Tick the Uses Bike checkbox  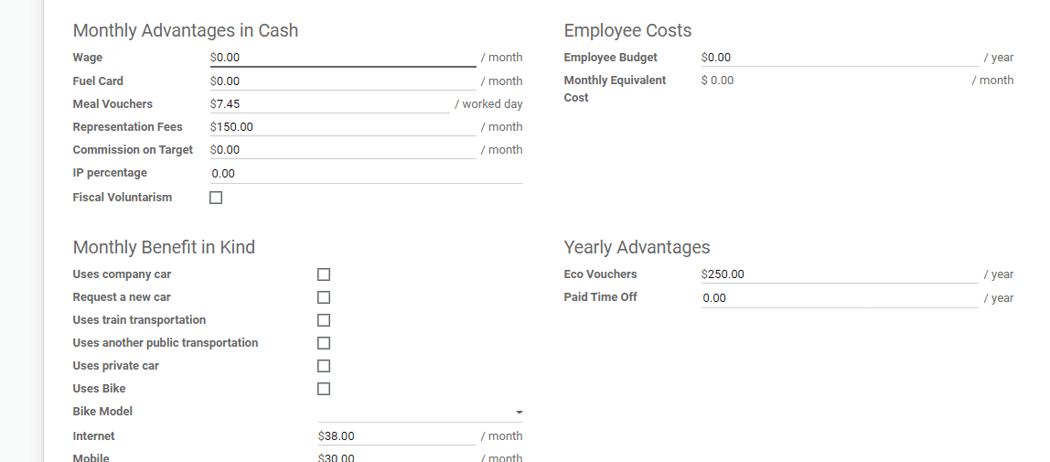[324, 388]
